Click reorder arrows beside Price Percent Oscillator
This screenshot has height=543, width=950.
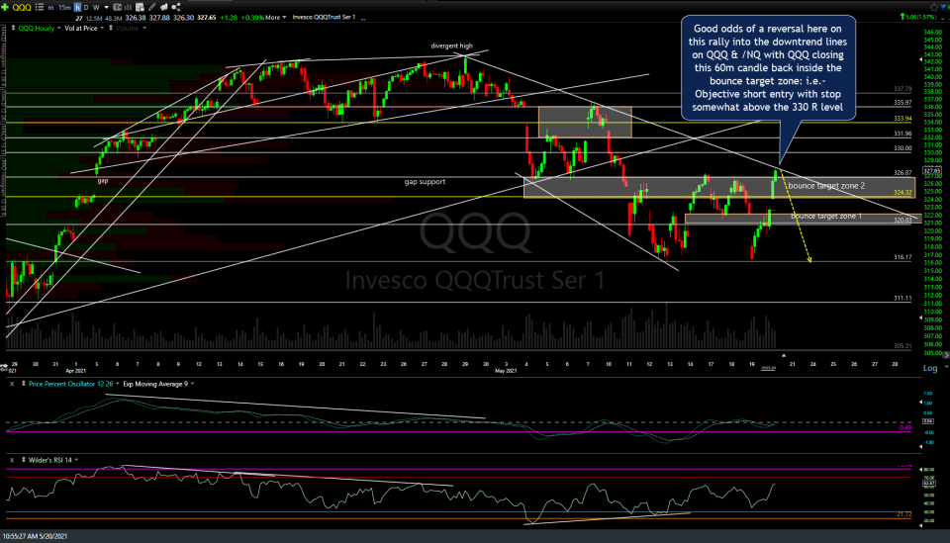24,384
